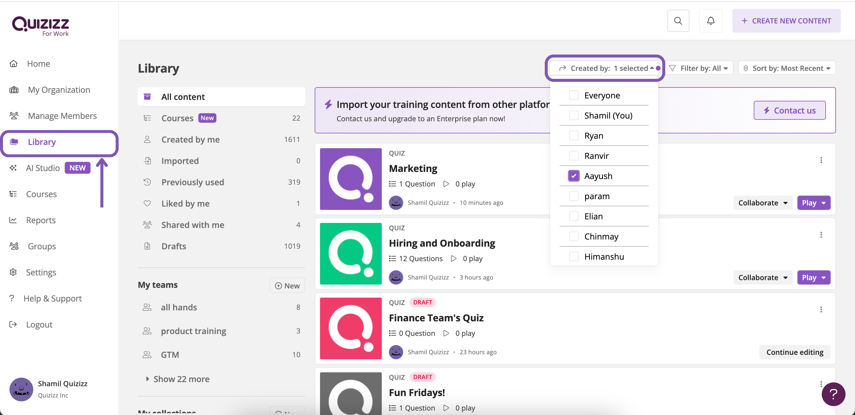The height and width of the screenshot is (415, 855).
Task: Click author avatar on Marketing quiz
Action: coord(396,202)
